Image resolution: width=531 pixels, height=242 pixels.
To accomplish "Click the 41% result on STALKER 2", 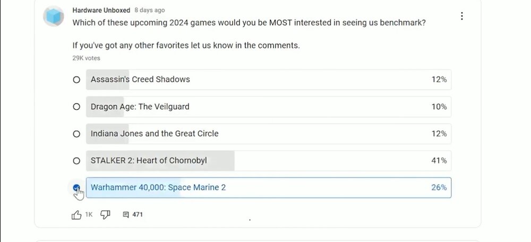I will tap(439, 161).
